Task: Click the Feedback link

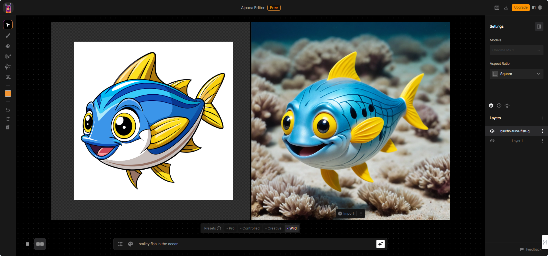Action: tap(531, 249)
